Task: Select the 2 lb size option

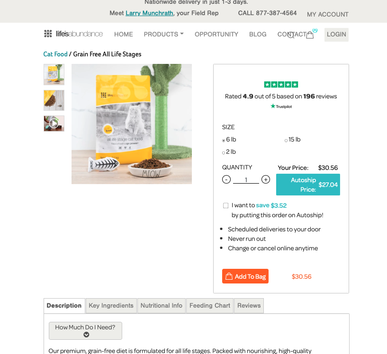Action: point(224,152)
